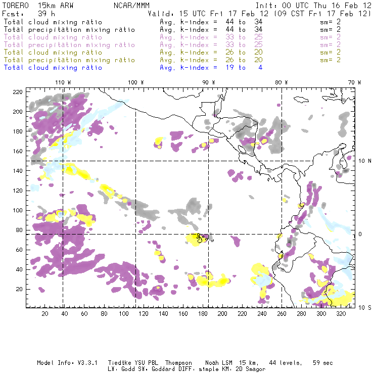This screenshot has height=374, width=374.
Task: Click the '90 W' longitude label
Action: (x=209, y=82)
